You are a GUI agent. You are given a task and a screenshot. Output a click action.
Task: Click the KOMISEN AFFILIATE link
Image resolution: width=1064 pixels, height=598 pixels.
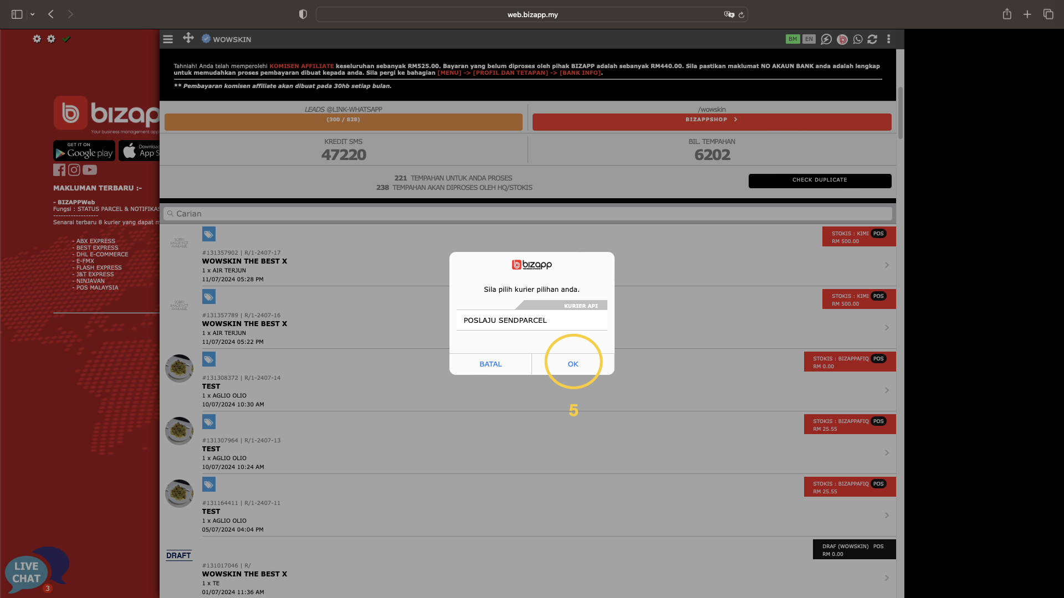(x=301, y=66)
